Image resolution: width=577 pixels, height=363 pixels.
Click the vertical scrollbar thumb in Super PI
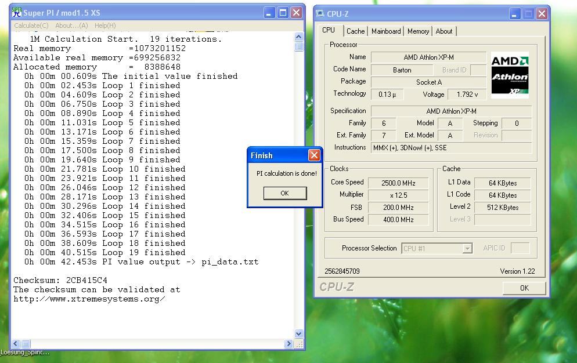tap(299, 46)
